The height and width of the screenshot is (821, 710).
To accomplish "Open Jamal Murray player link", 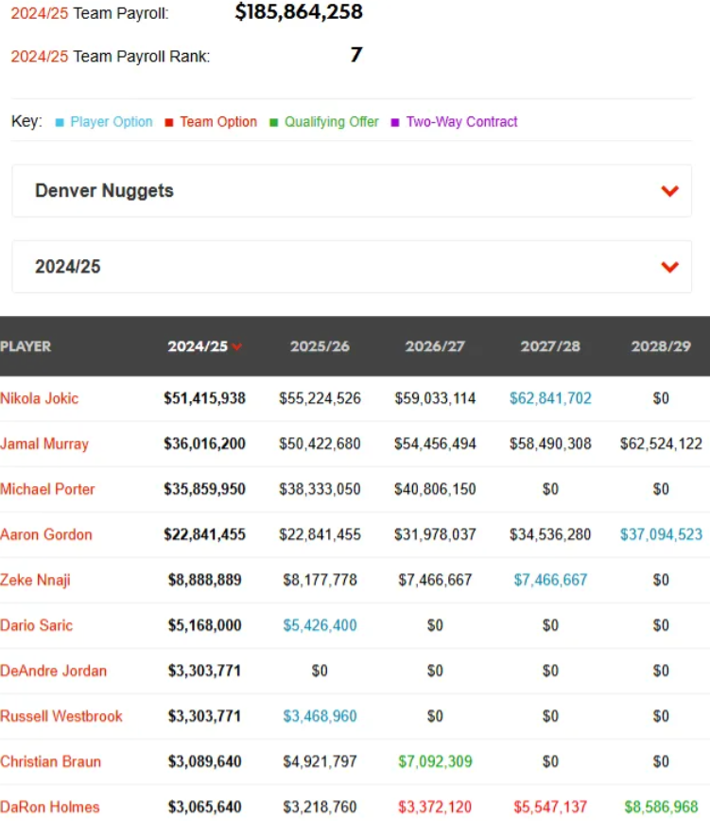I will click(44, 444).
